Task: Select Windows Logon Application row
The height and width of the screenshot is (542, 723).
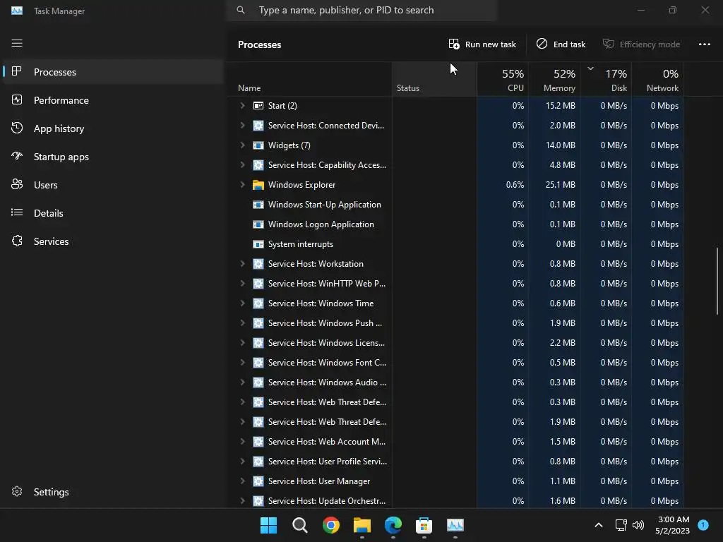Action: [455, 224]
